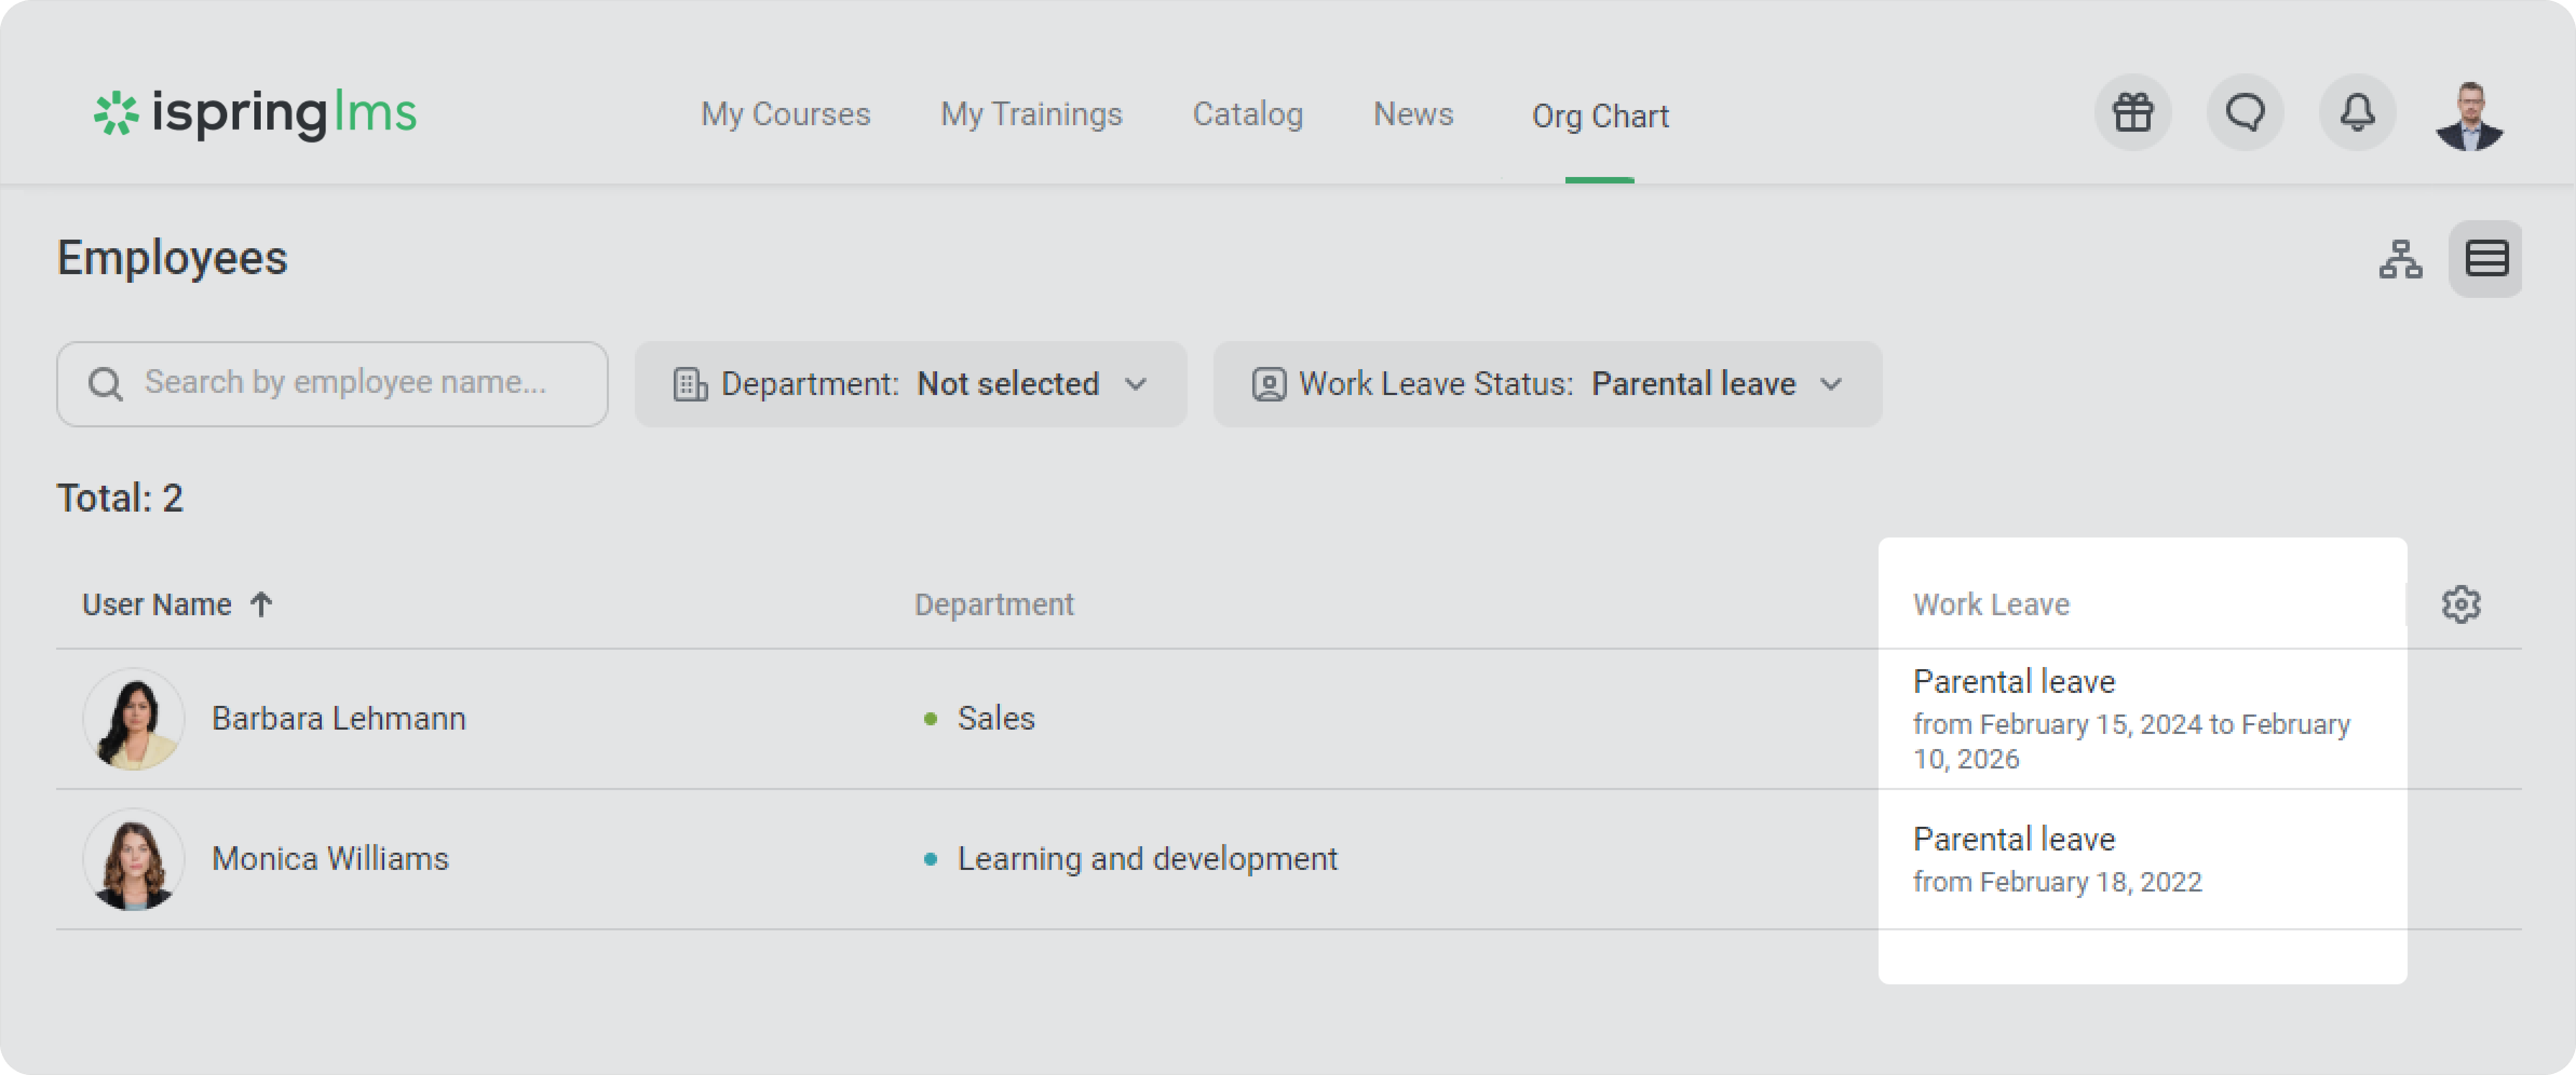
Task: Toggle User Name sort order arrow
Action: tap(261, 604)
